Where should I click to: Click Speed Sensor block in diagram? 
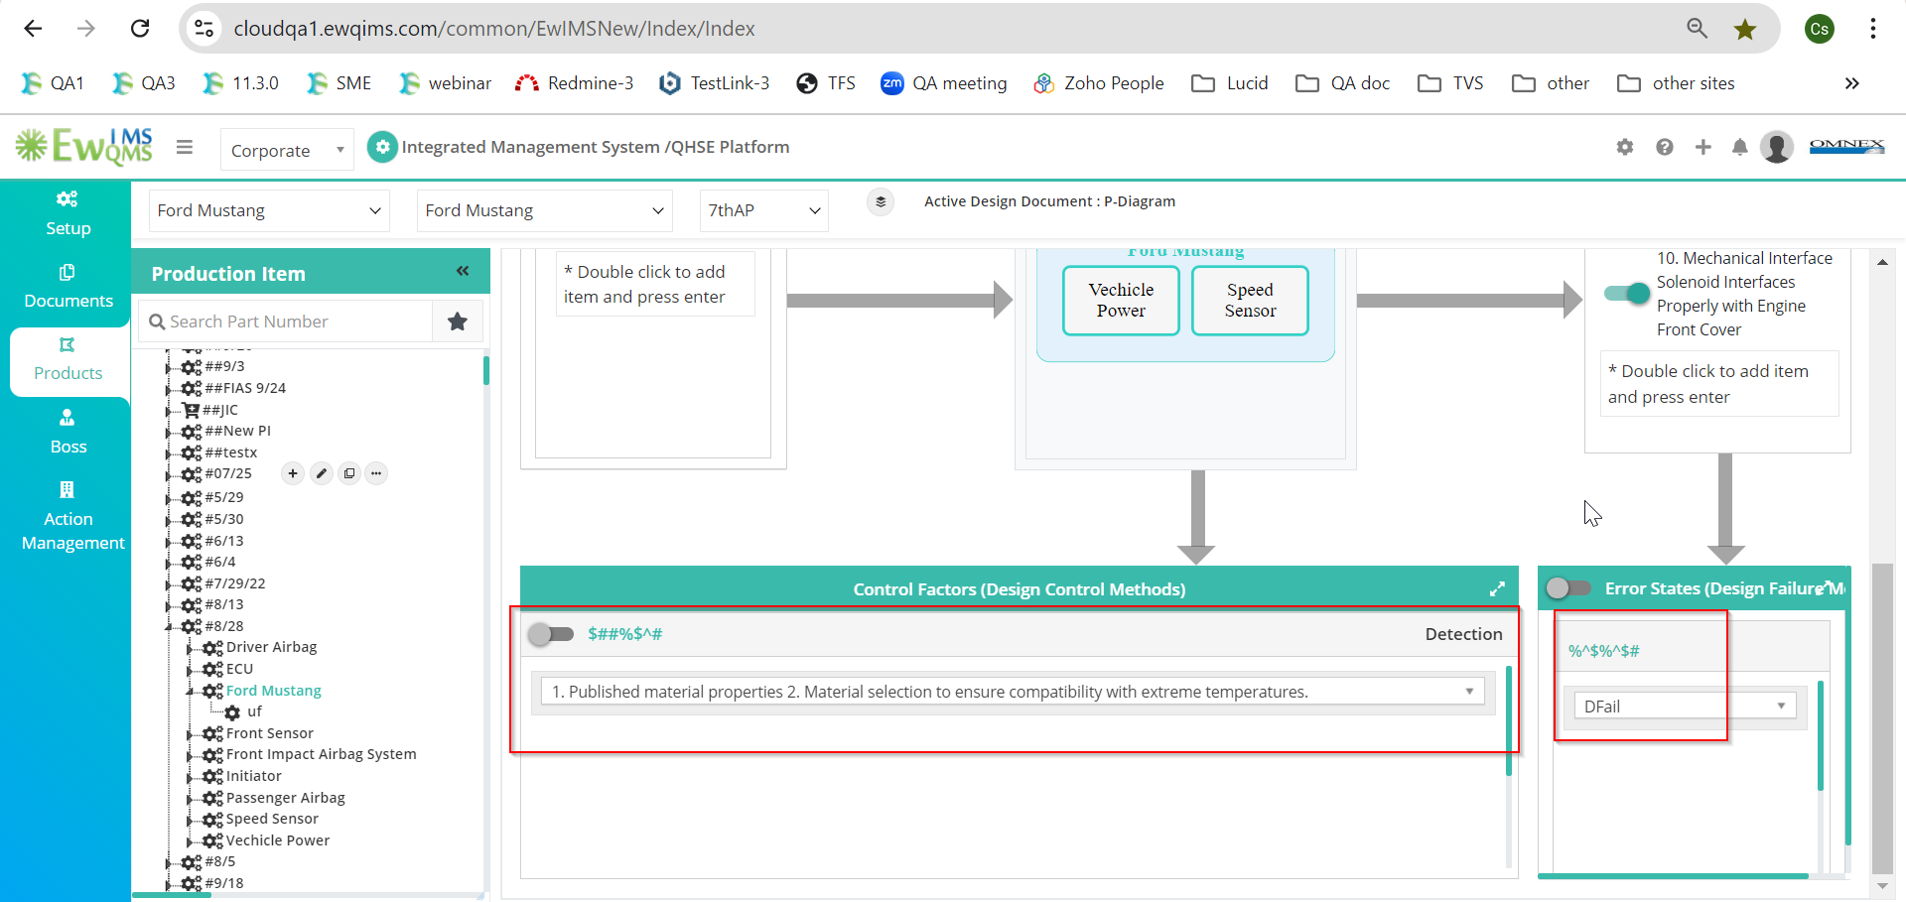tap(1250, 300)
